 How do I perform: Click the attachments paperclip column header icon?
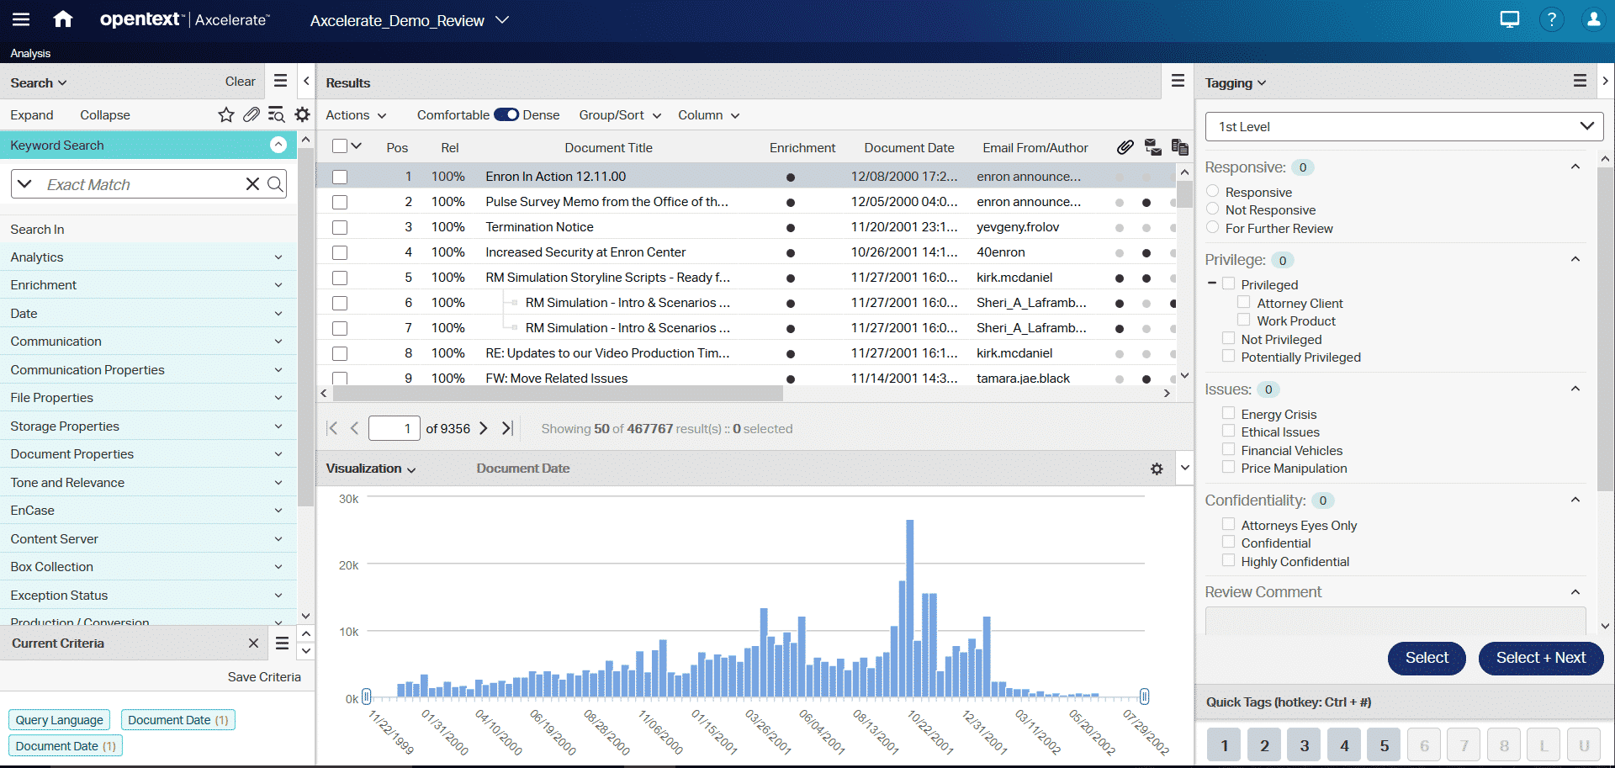click(1125, 146)
